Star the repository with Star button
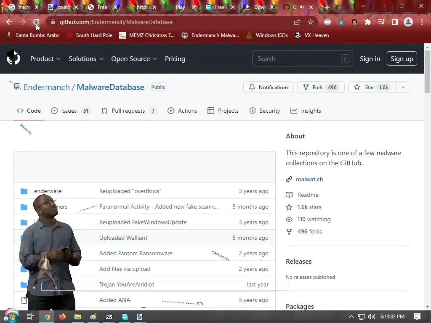431x323 pixels. click(372, 87)
